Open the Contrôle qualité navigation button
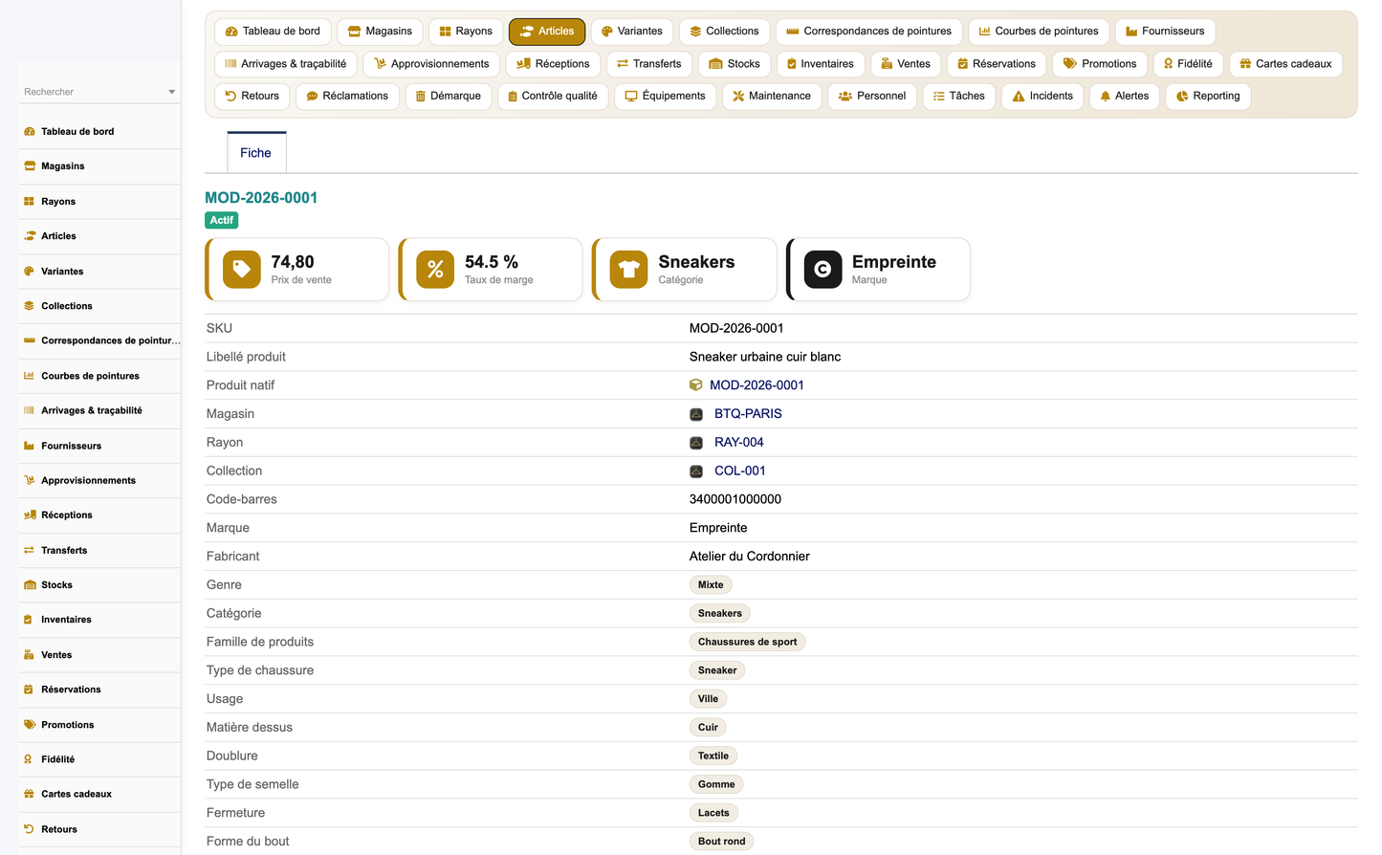The image size is (1382, 855). [553, 96]
